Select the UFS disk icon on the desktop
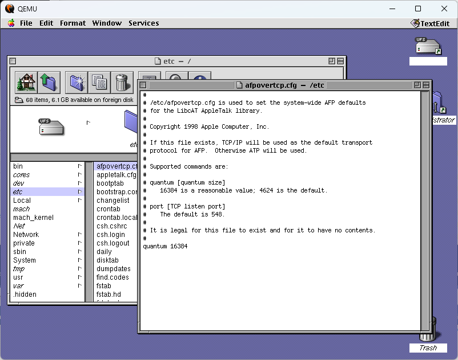This screenshot has width=458, height=360. point(428,46)
